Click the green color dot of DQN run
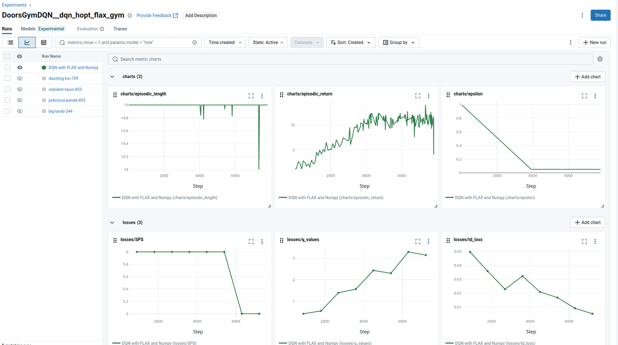618x345 pixels. [x=44, y=68]
